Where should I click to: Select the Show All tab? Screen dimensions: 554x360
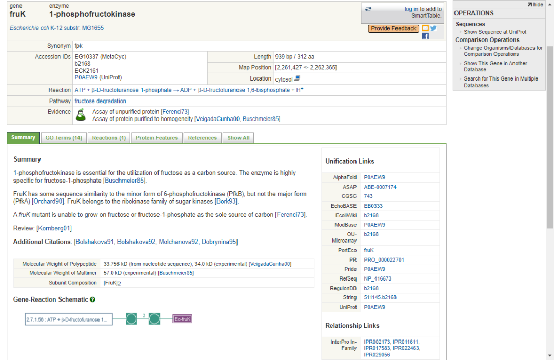[x=239, y=138]
